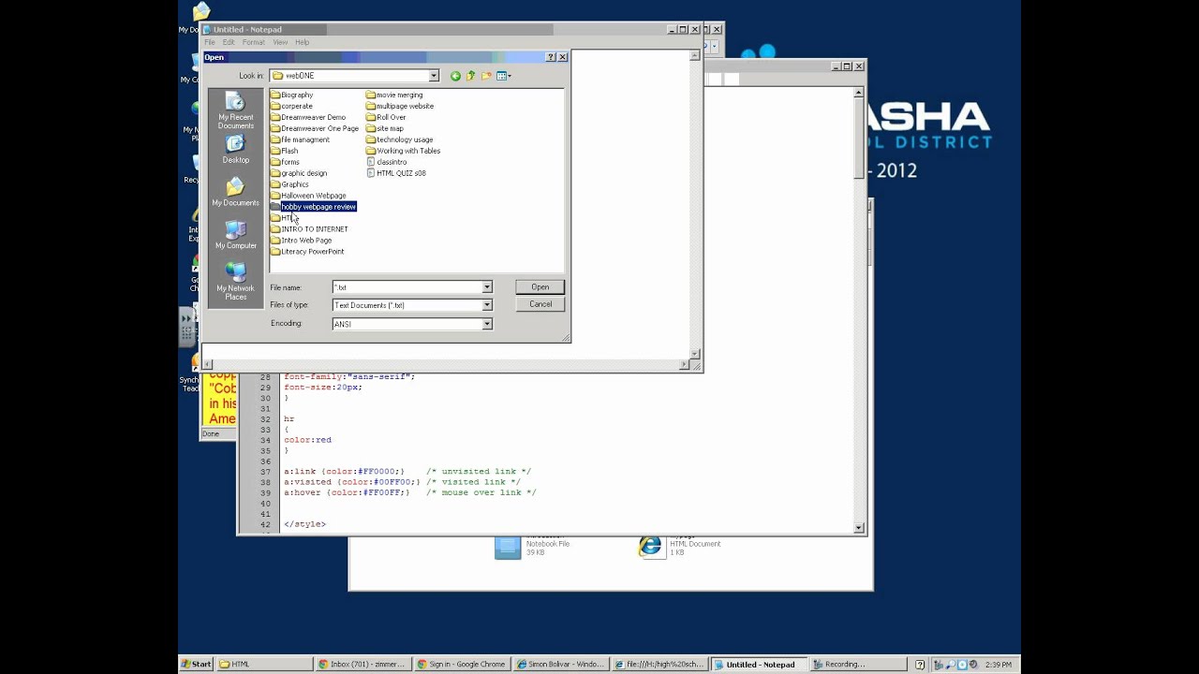
Task: Select the Intro Web Page folder
Action: tap(301, 241)
